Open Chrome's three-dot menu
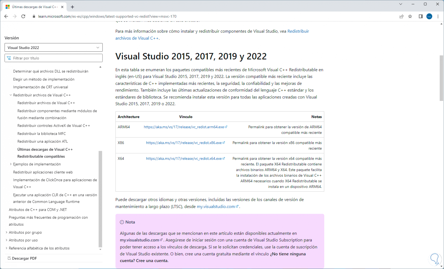444x269 pixels. 438,16
